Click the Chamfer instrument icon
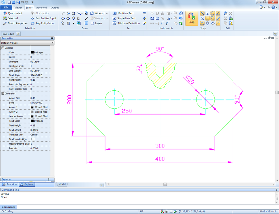Screen dimensions: 279x214 click(x=168, y=23)
